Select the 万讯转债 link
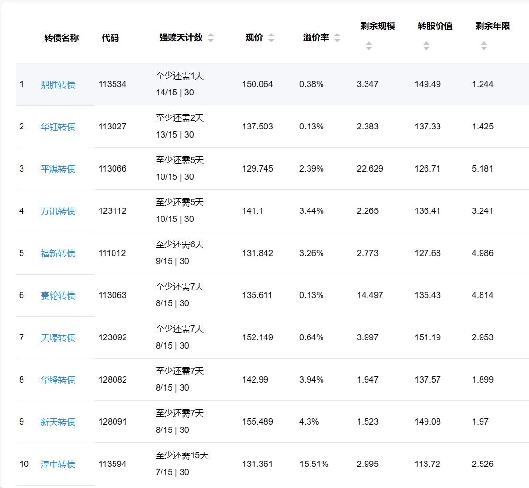 click(58, 211)
